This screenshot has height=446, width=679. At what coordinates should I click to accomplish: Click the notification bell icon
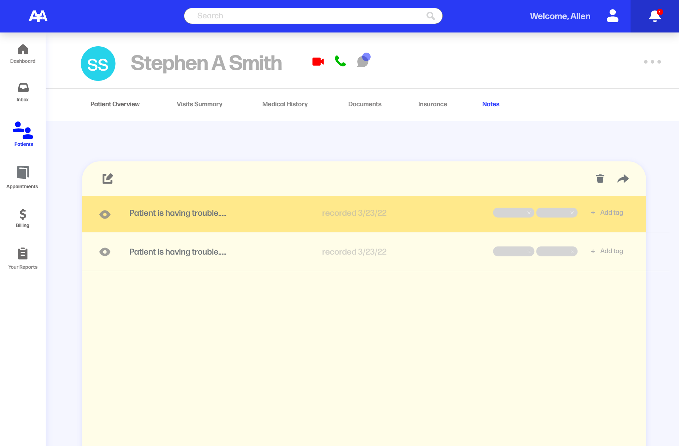(655, 16)
